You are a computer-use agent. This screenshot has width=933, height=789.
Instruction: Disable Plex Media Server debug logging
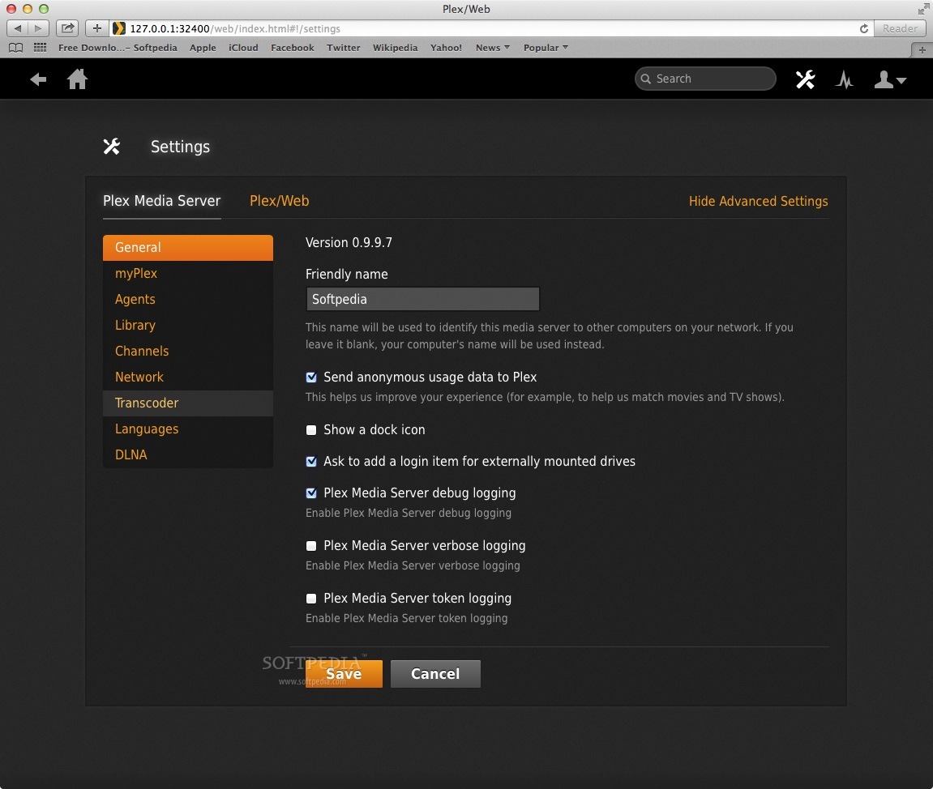coord(311,493)
